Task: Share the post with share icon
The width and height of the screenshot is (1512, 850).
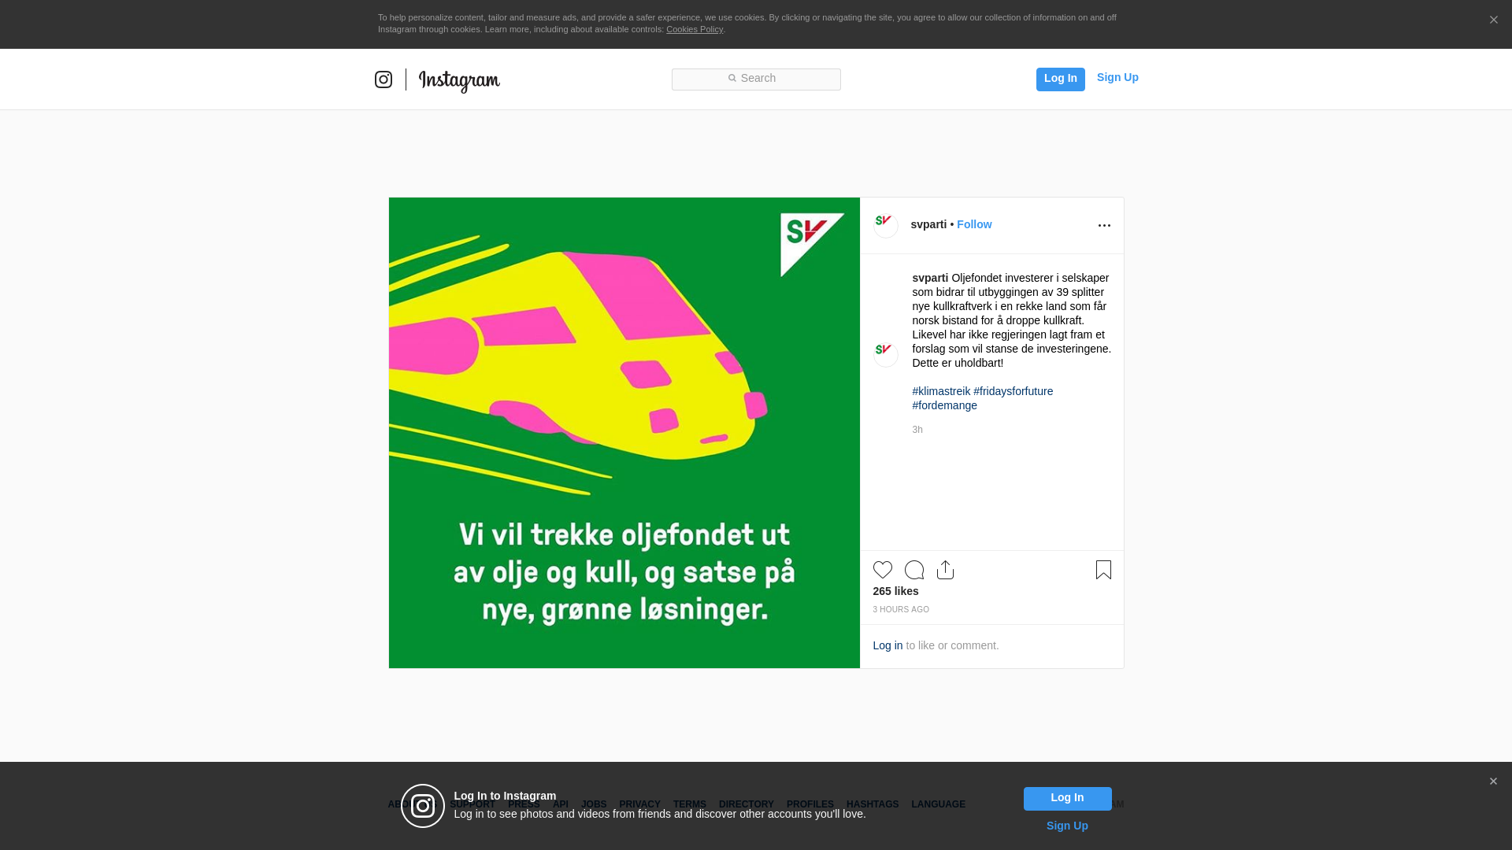Action: coord(946,570)
